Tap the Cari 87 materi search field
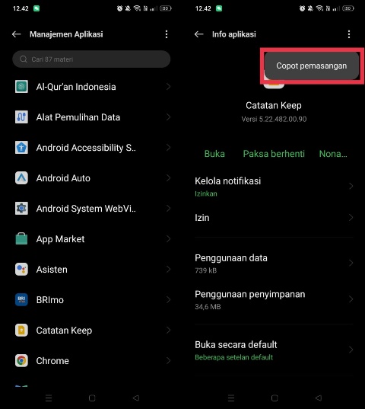 (91, 59)
